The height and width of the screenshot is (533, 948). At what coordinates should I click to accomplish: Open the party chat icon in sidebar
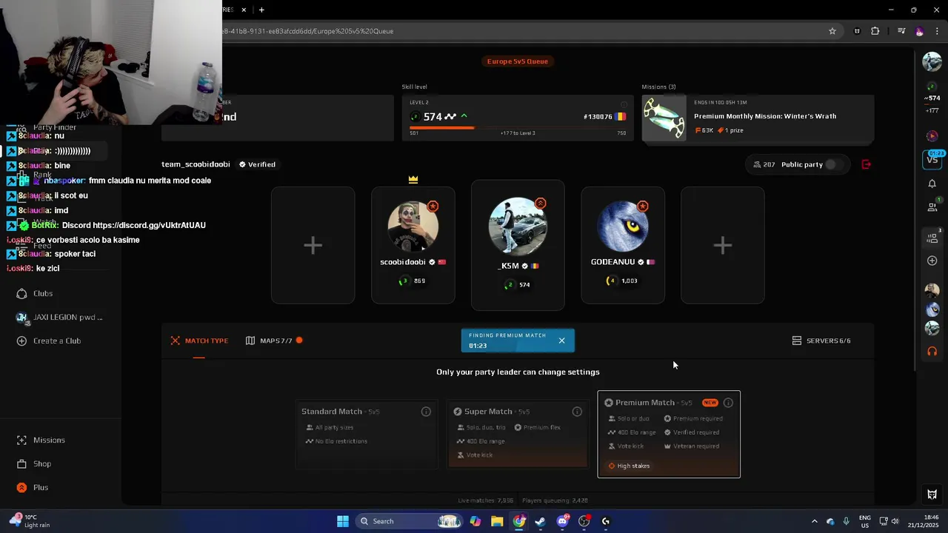(x=932, y=238)
